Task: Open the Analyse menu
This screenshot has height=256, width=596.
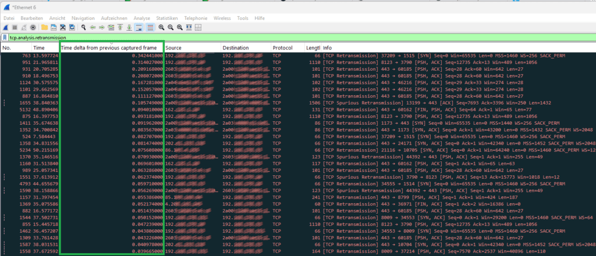Action: coord(142,18)
